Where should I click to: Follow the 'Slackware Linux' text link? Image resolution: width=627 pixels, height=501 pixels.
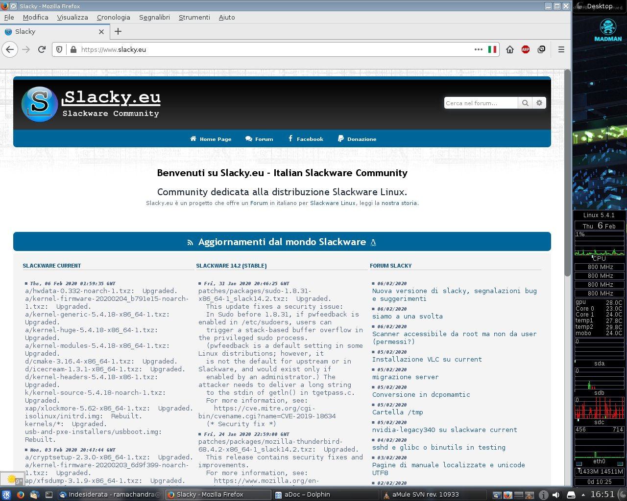point(333,203)
